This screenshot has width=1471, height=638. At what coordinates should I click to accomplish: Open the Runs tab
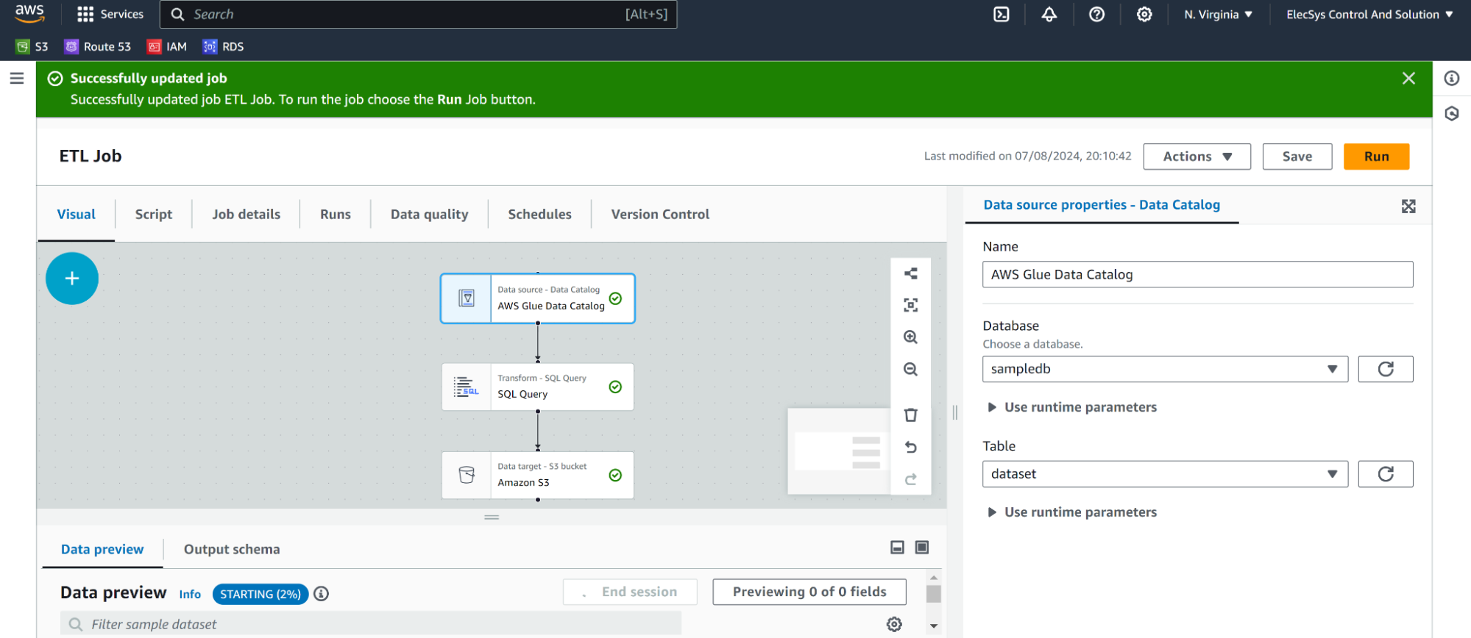(x=336, y=214)
